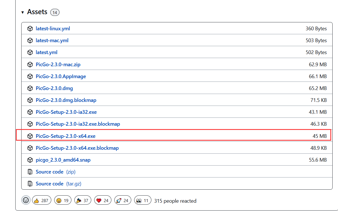Download Source code (zip)
This screenshot has height=214, width=338.
(x=56, y=172)
